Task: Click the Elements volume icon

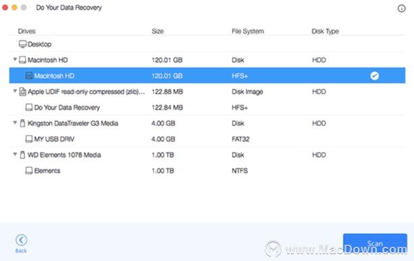Action: pyautogui.click(x=29, y=171)
